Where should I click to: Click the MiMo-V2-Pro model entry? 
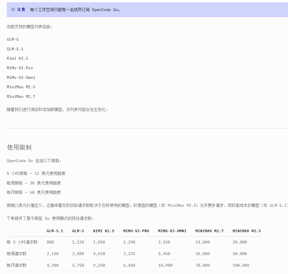pyautogui.click(x=20, y=68)
